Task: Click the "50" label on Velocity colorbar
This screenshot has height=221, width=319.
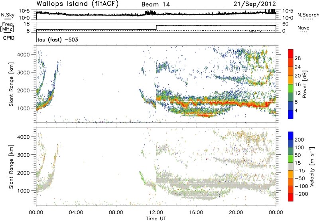Action: [297, 155]
